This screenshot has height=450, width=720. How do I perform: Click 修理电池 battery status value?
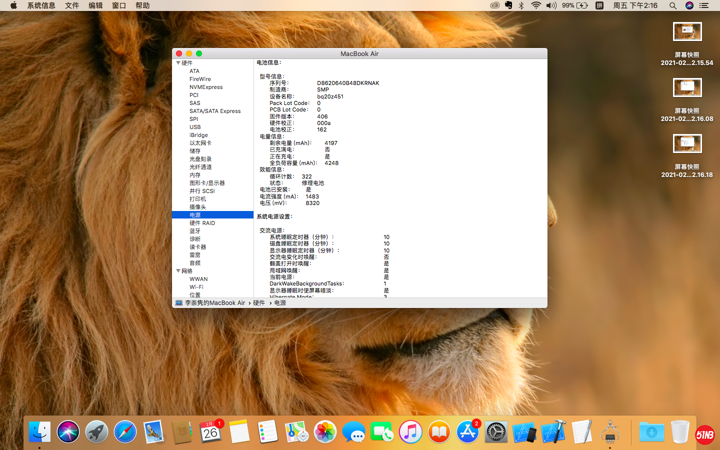click(x=313, y=183)
